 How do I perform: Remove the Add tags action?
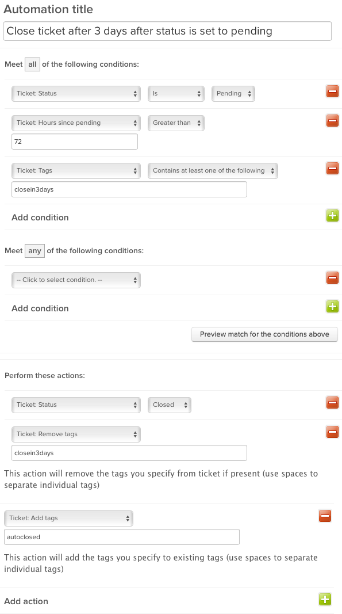[325, 516]
